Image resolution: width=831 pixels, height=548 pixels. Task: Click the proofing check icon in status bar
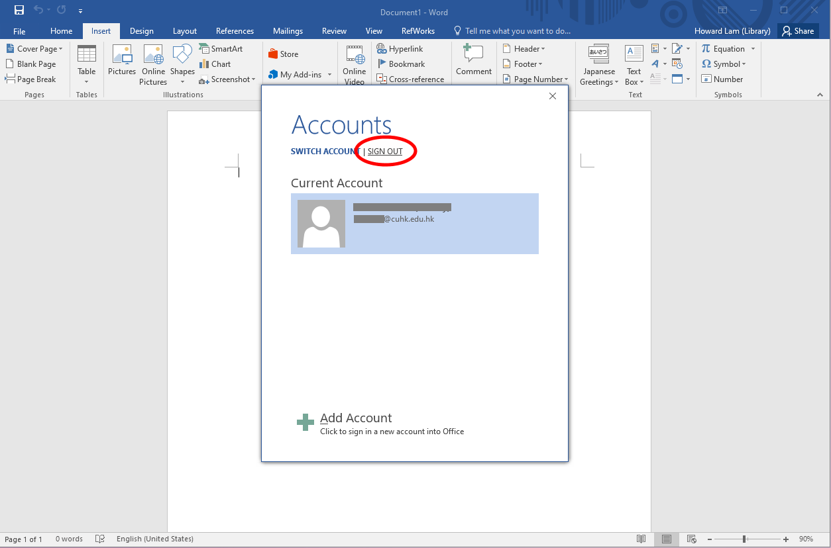[100, 539]
